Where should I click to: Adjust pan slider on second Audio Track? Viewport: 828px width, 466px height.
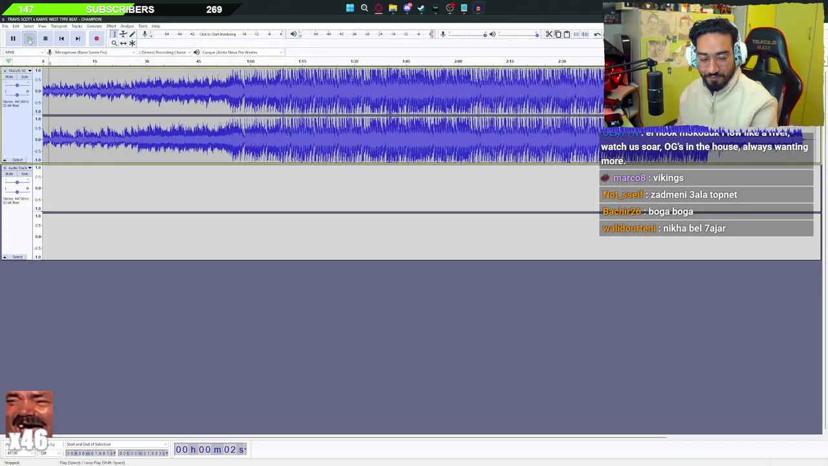tap(17, 192)
